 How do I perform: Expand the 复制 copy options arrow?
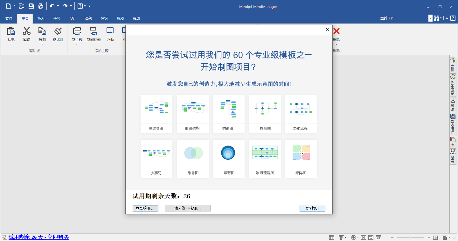pyautogui.click(x=42, y=44)
